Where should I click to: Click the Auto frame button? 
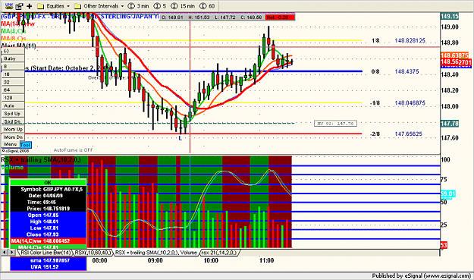(13, 105)
